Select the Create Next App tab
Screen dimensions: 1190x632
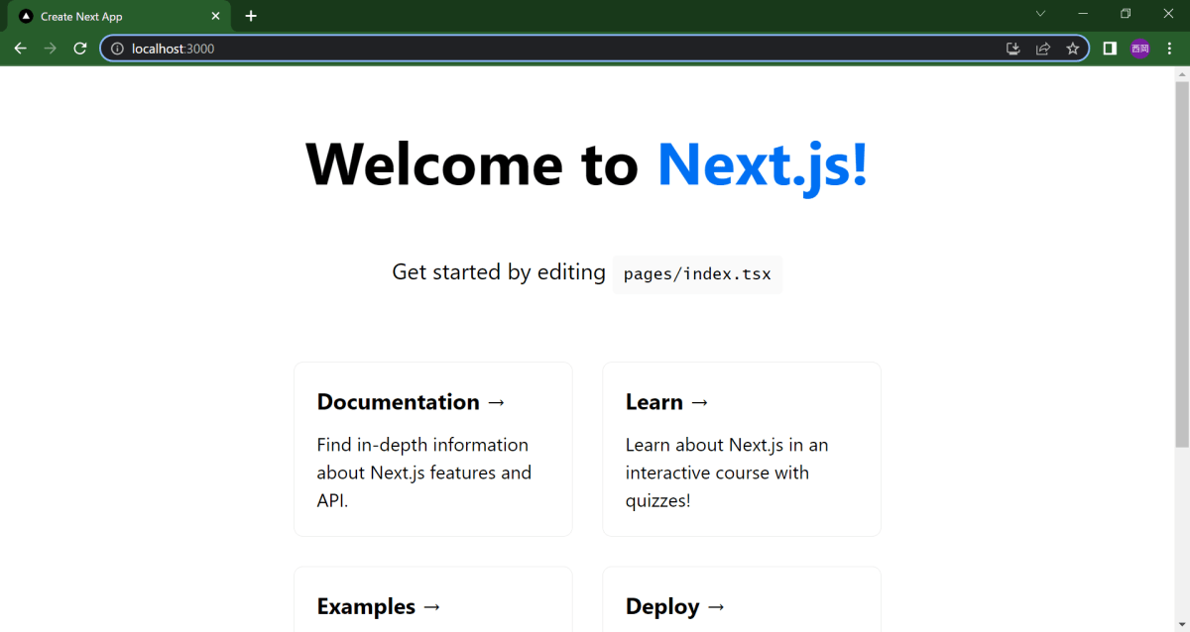[119, 16]
